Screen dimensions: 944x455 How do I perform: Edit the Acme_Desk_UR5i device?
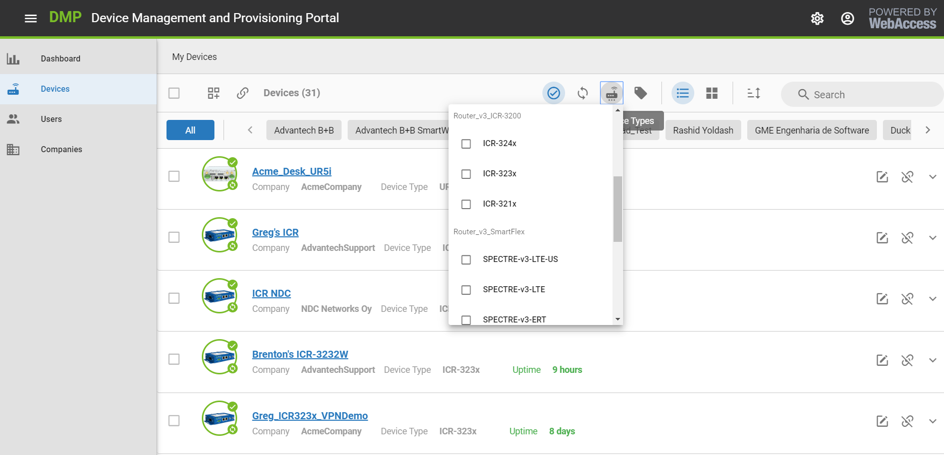click(x=882, y=177)
